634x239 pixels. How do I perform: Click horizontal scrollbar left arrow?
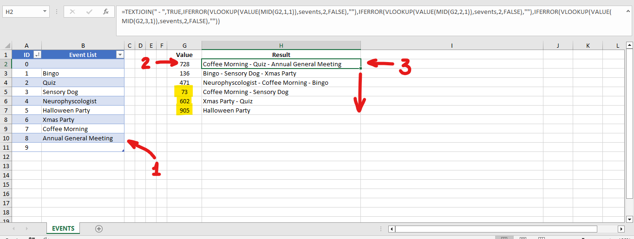[x=392, y=229]
